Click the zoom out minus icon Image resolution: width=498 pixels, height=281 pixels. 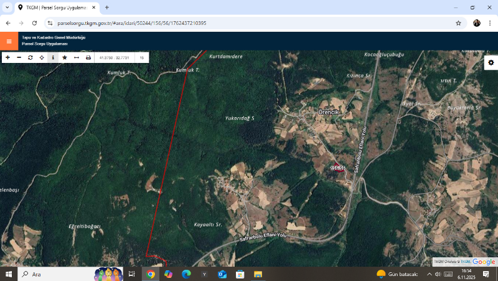[19, 57]
